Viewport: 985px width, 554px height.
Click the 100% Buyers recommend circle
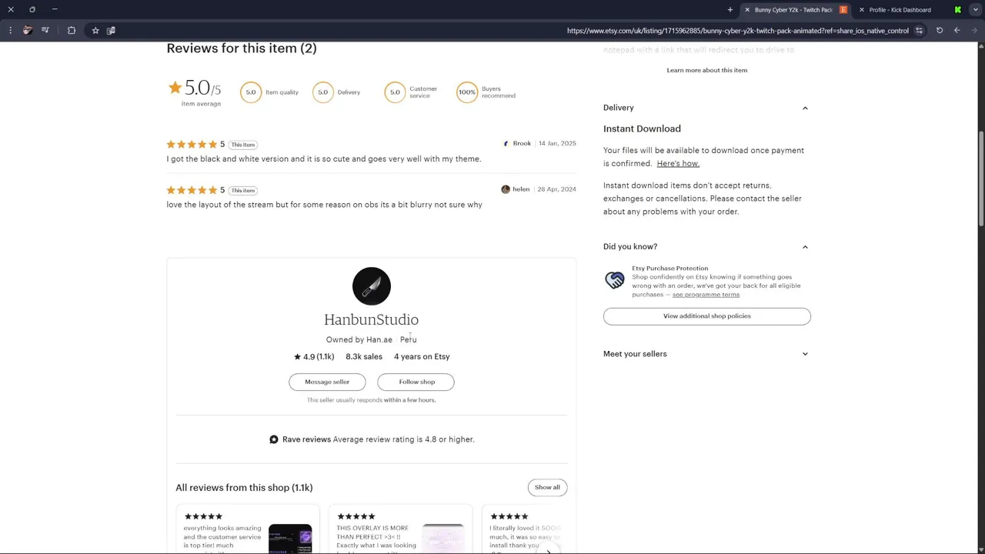467,92
